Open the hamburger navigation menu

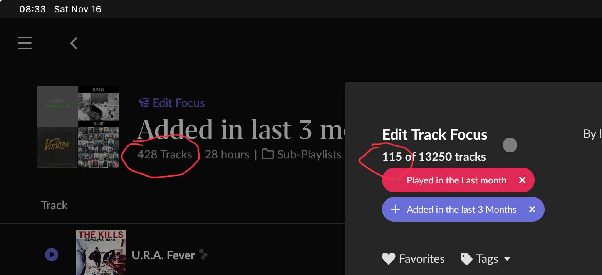click(x=25, y=43)
